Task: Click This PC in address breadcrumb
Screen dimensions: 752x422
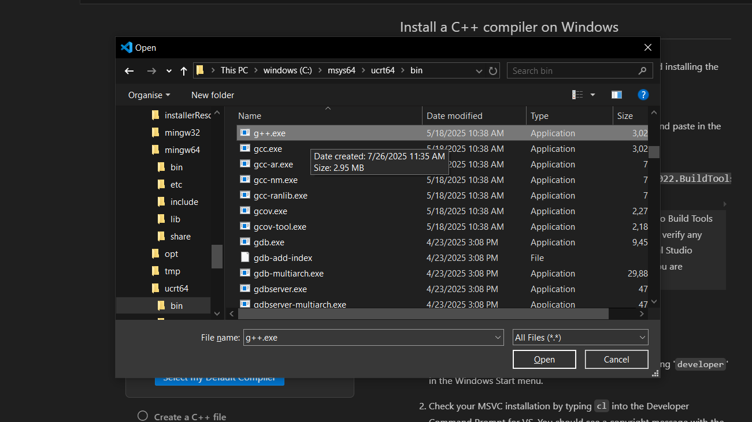Action: [x=234, y=70]
